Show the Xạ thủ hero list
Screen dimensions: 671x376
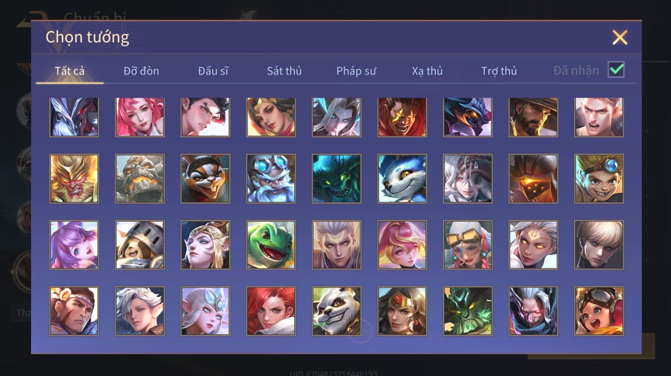coord(427,71)
